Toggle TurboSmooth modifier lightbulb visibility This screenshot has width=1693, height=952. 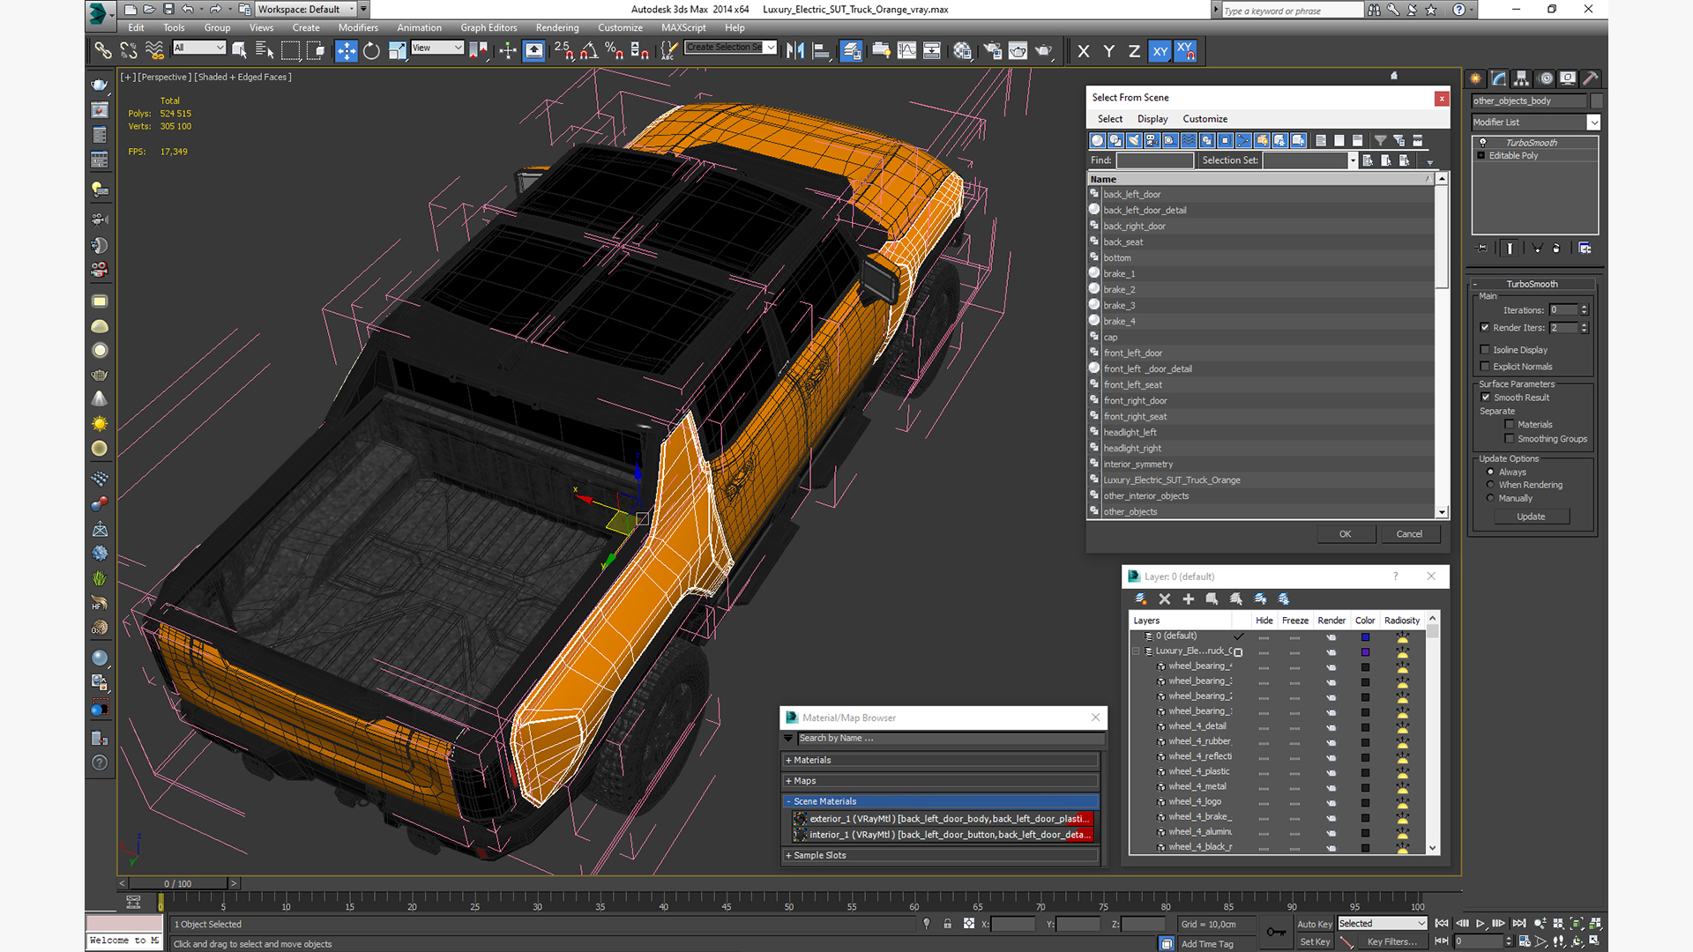point(1482,143)
